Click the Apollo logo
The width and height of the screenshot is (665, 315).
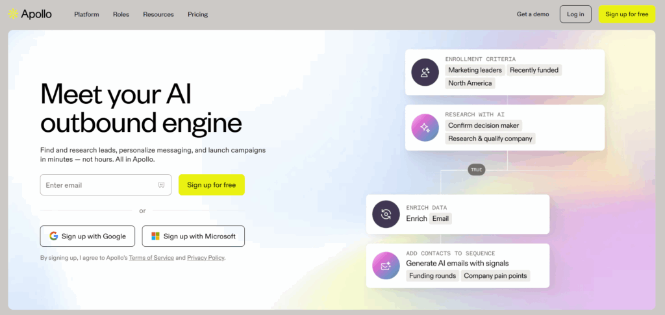(x=30, y=14)
